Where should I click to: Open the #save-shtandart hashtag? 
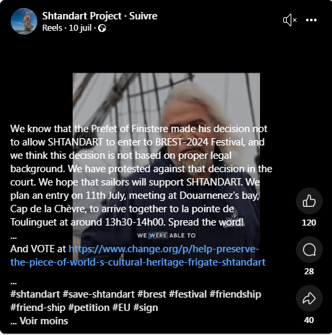tap(99, 294)
